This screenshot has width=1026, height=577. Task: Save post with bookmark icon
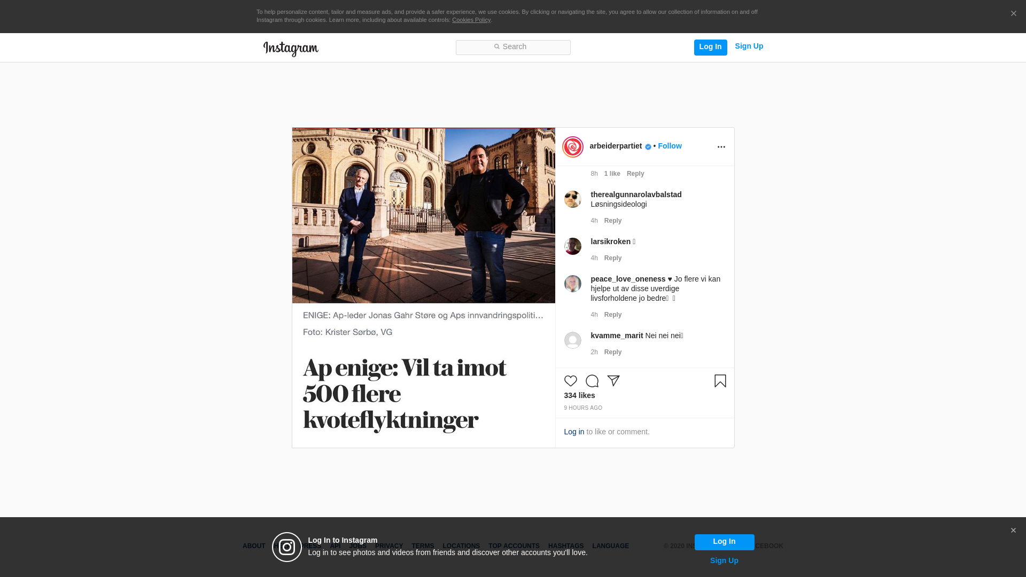pos(720,381)
